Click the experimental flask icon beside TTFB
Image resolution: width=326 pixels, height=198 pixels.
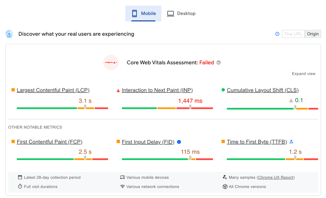pyautogui.click(x=291, y=142)
